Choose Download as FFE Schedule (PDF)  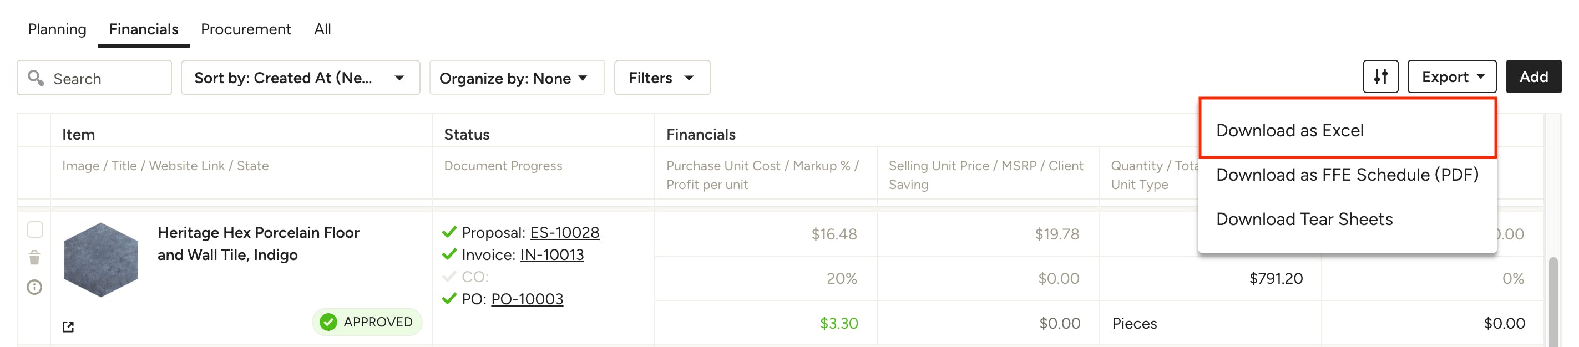click(1347, 175)
